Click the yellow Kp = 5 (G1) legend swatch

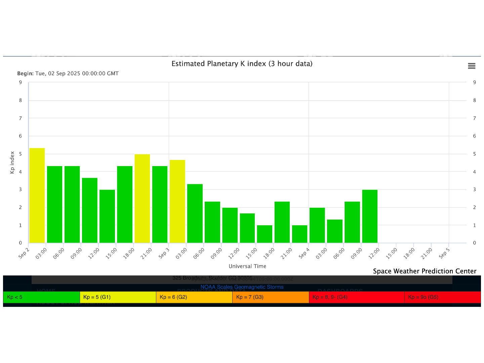(118, 297)
